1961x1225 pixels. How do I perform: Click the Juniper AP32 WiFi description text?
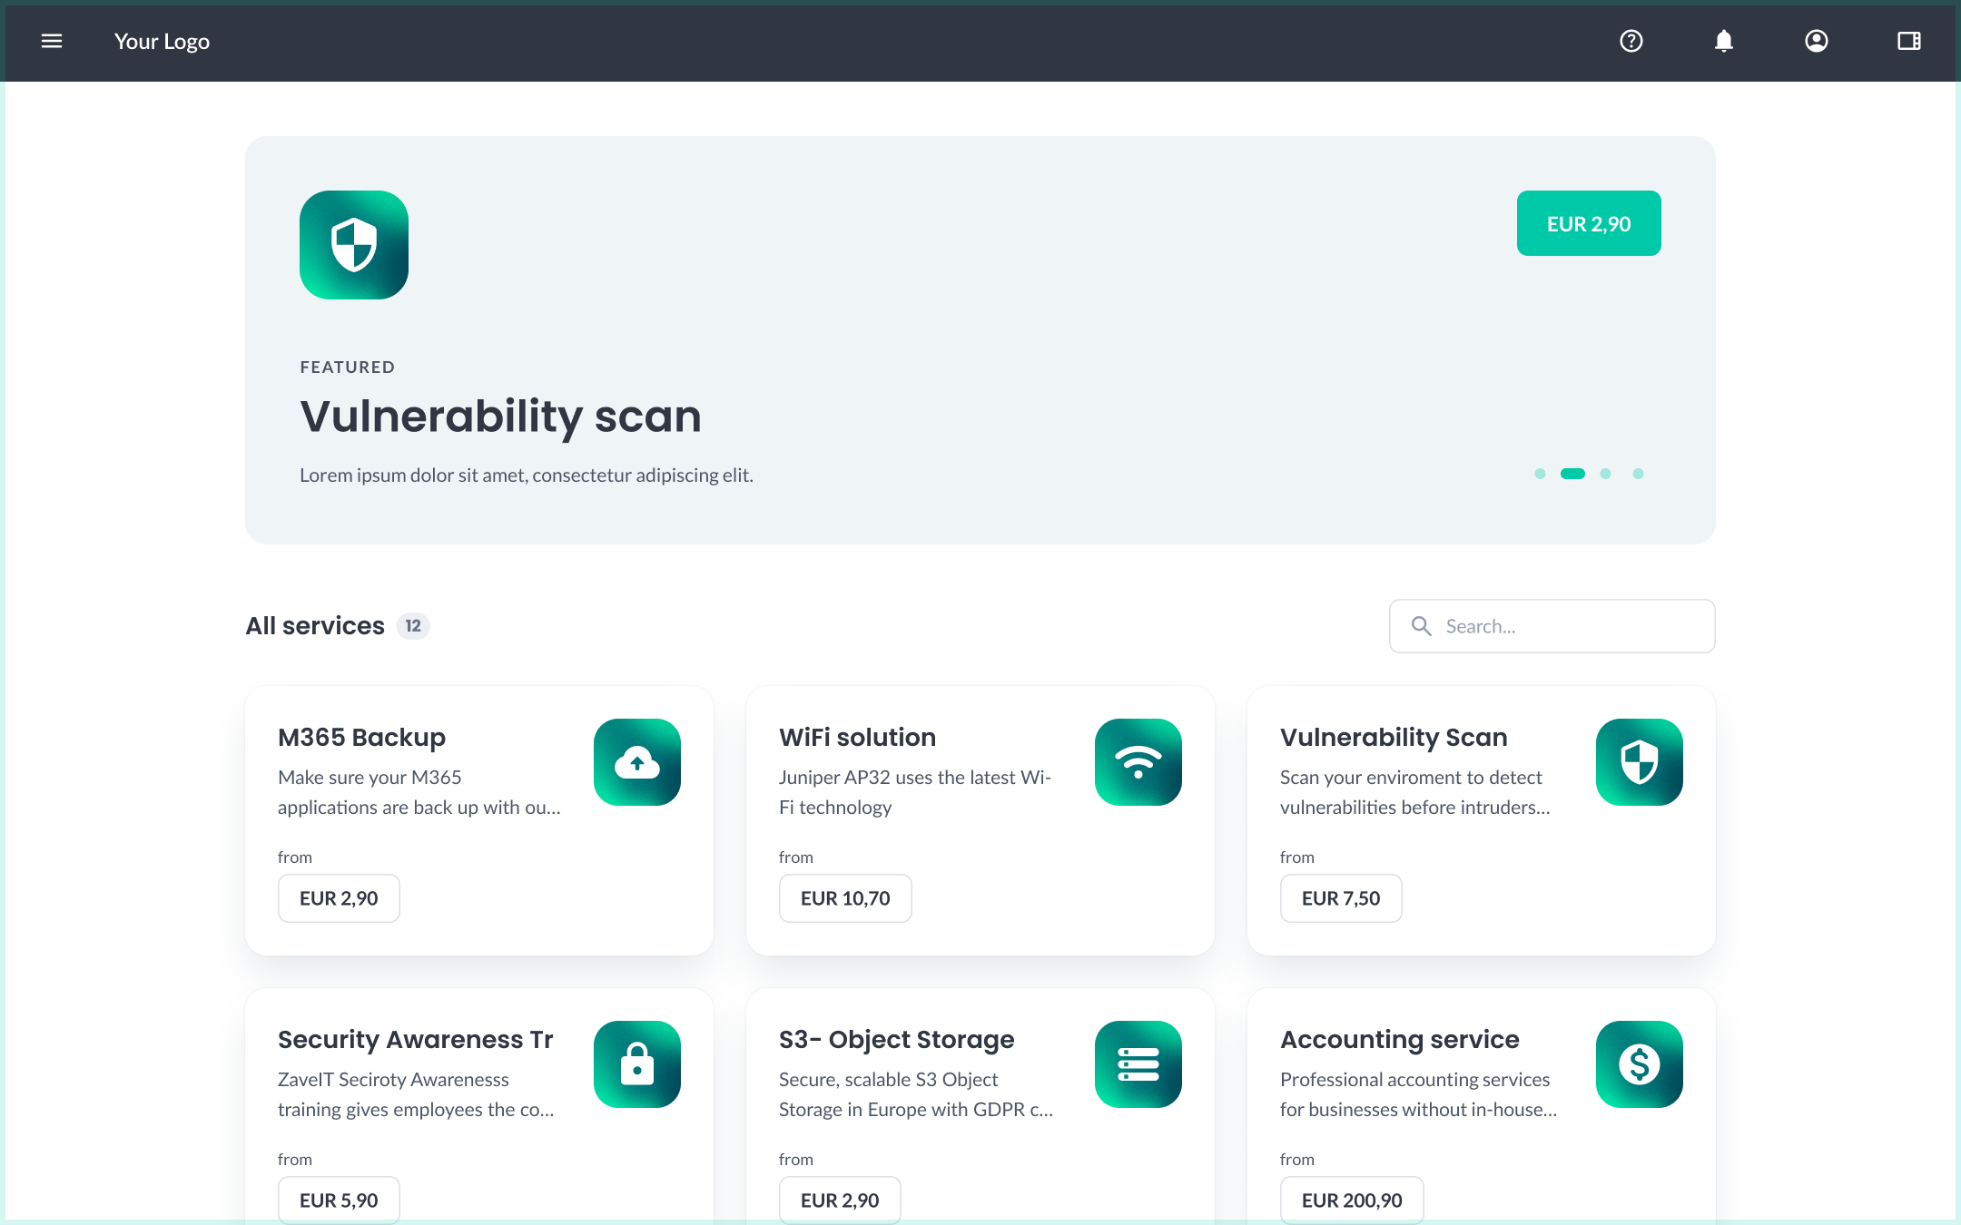coord(915,792)
